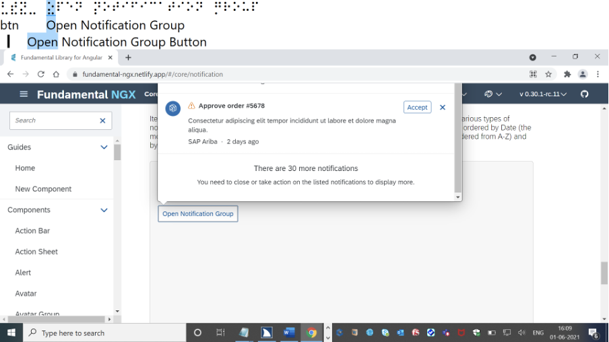Open the Chrome Extensions puzzle icon
Viewport: 609px width, 342px height.
click(567, 74)
